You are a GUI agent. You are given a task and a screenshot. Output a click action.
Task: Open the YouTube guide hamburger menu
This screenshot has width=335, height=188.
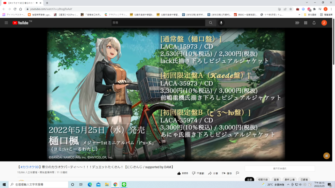tap(6, 23)
